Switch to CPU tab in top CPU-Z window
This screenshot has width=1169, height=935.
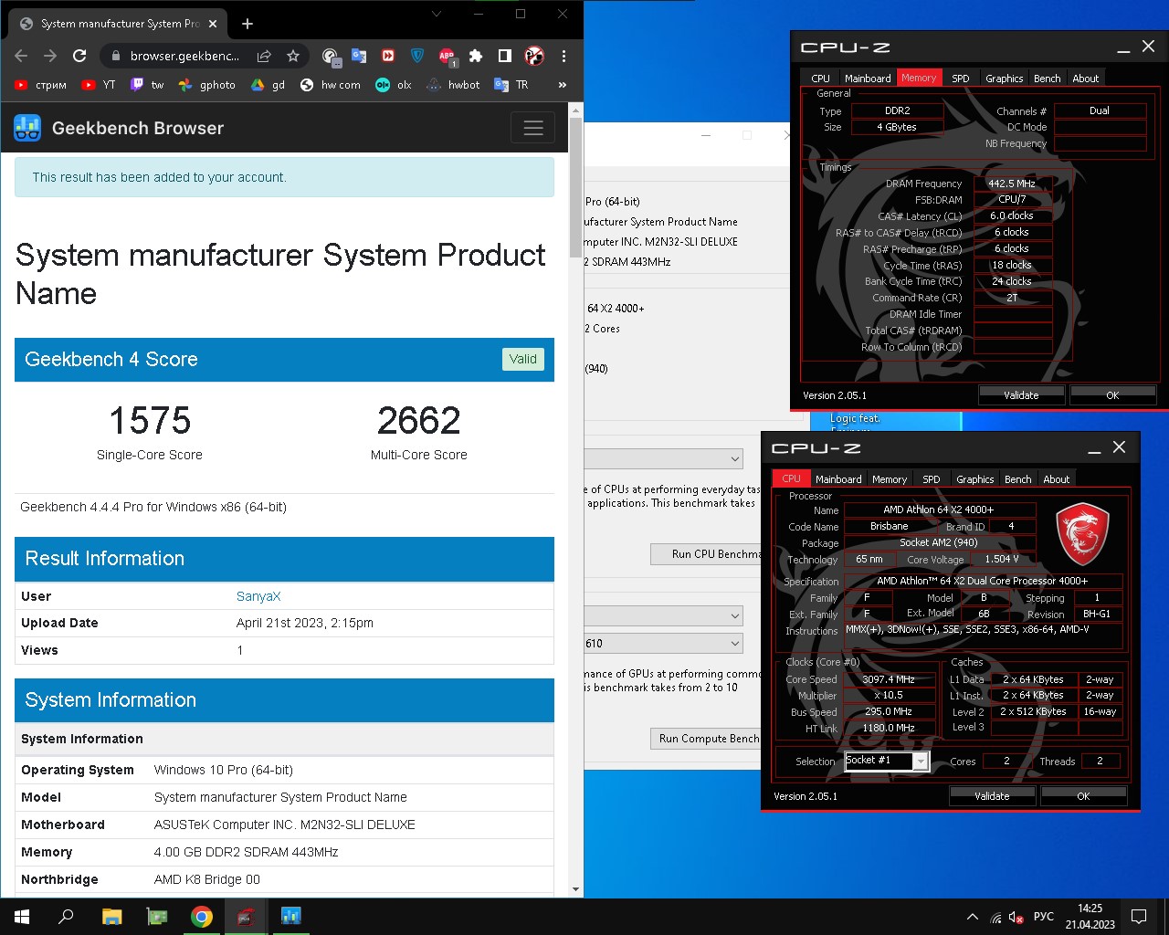point(821,79)
